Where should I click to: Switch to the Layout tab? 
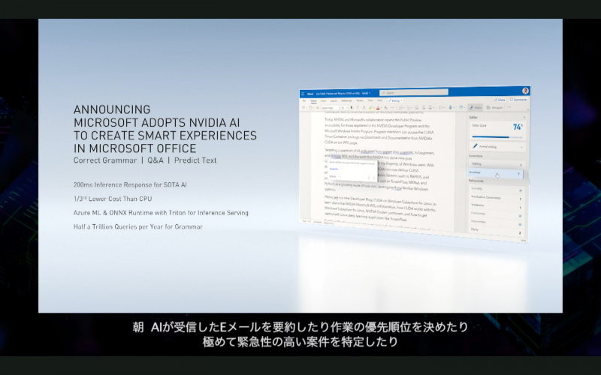[334, 100]
